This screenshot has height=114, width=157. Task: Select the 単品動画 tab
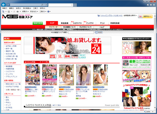[x=65, y=23]
